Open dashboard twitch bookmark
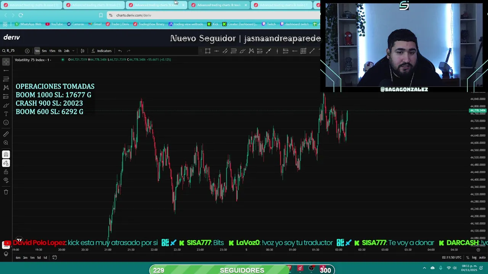The height and width of the screenshot is (274, 488). pyautogui.click(x=294, y=24)
